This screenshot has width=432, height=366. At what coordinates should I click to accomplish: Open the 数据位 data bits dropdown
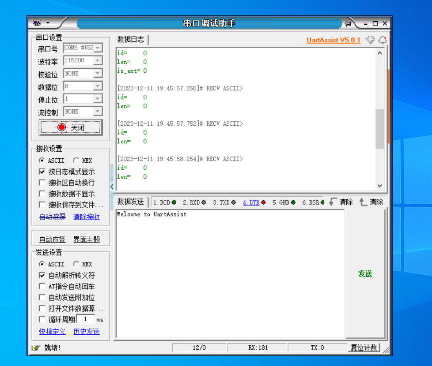tap(98, 86)
